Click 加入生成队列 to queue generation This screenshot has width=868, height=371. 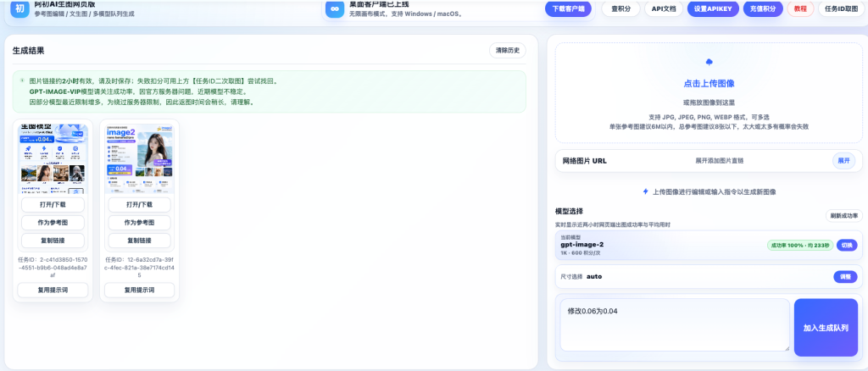point(826,328)
